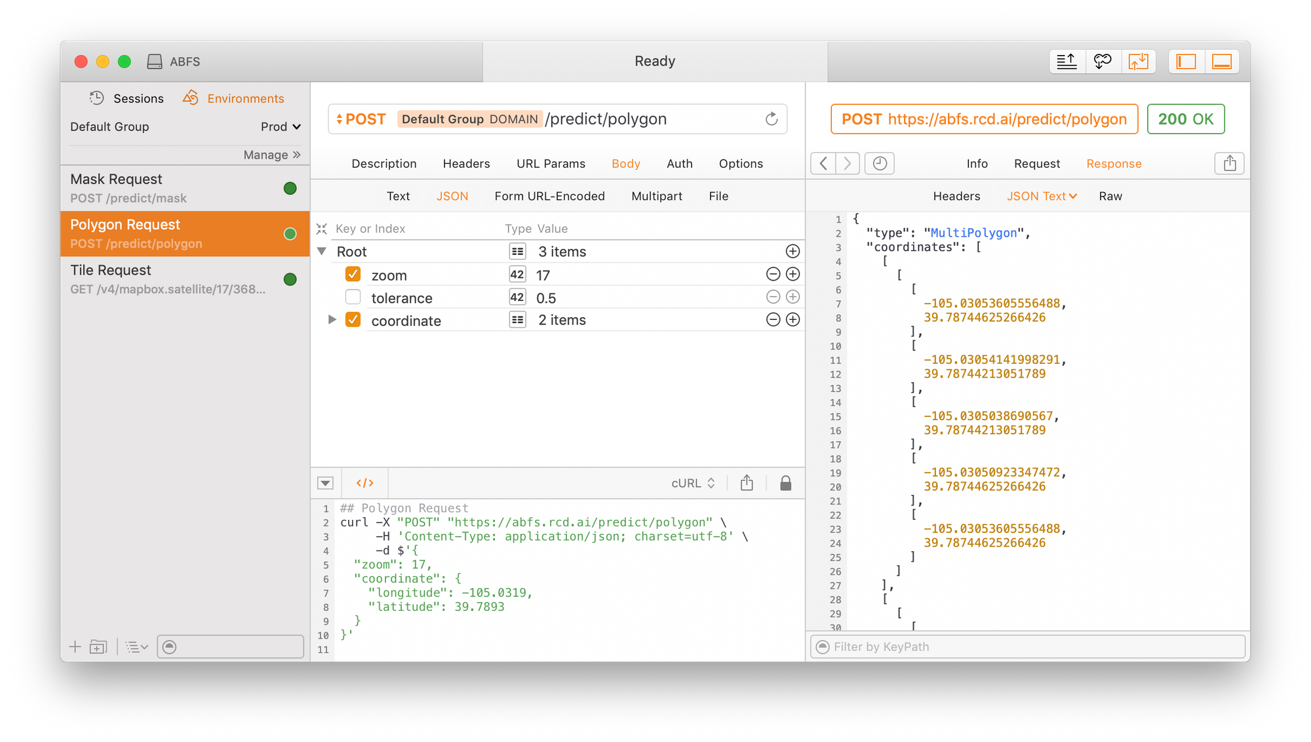
Task: Click the previous request arrow icon
Action: point(824,163)
